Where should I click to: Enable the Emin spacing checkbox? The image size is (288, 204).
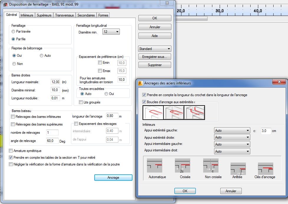pyautogui.click(x=100, y=63)
